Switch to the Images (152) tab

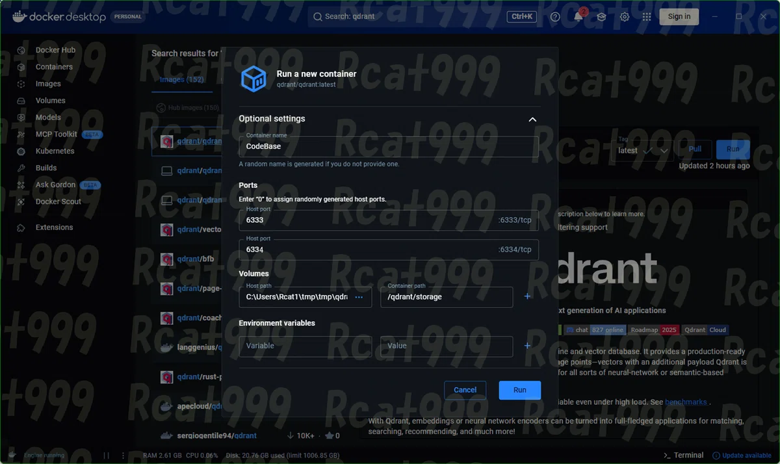point(182,80)
